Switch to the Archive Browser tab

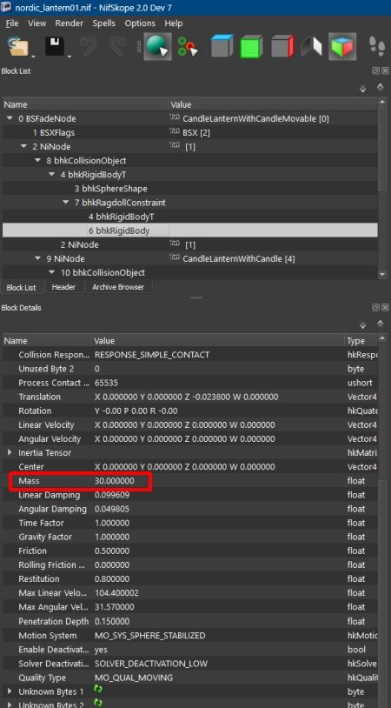[118, 287]
